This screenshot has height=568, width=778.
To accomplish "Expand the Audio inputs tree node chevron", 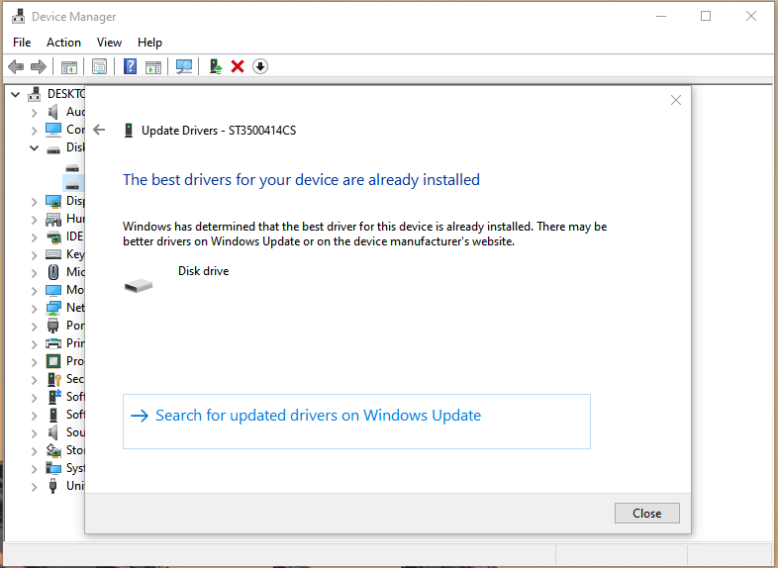I will tap(34, 113).
